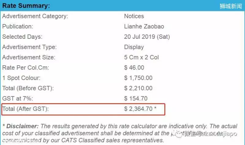This screenshot has width=245, height=145.
Task: Click the $ 46.00 rate value
Action: (134, 67)
